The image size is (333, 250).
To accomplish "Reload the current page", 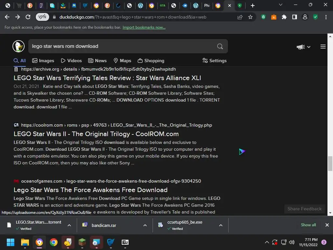I will pos(28,17).
